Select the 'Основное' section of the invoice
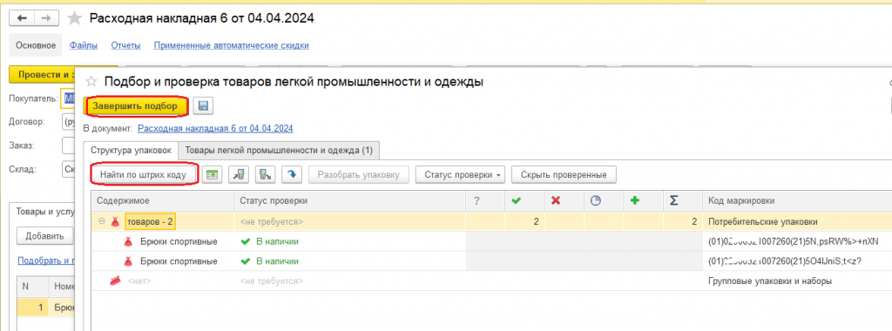Image resolution: width=892 pixels, height=331 pixels. pyautogui.click(x=35, y=45)
